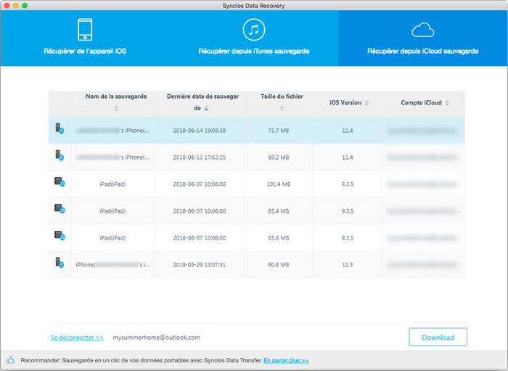Click the 101.4 MB size cell

278,184
